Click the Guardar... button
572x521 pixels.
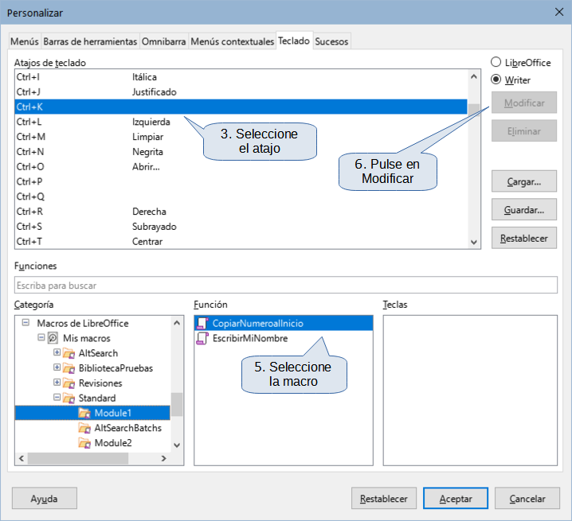click(x=524, y=210)
